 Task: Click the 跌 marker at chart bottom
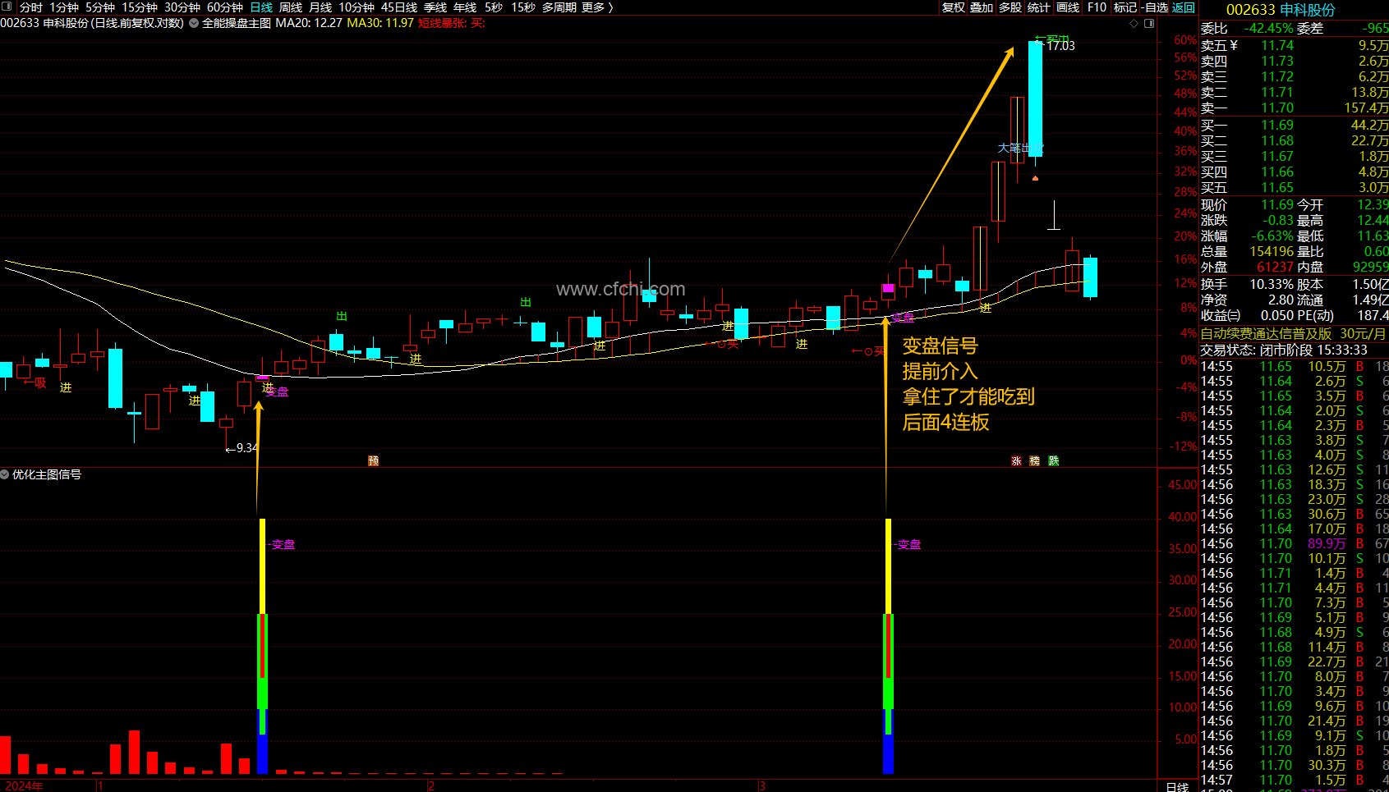1054,461
